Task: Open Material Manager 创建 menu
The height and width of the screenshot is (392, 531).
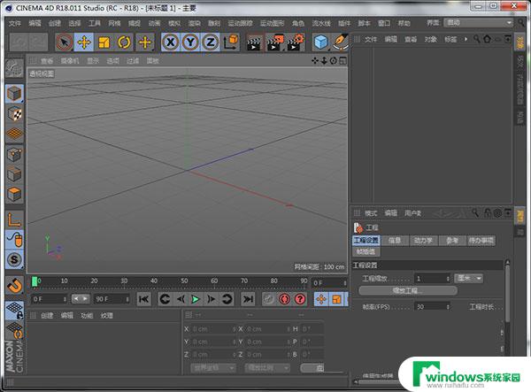Action: pos(47,316)
